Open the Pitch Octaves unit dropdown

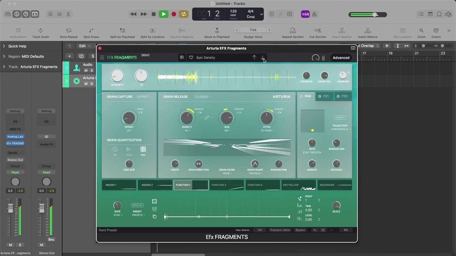point(267,130)
